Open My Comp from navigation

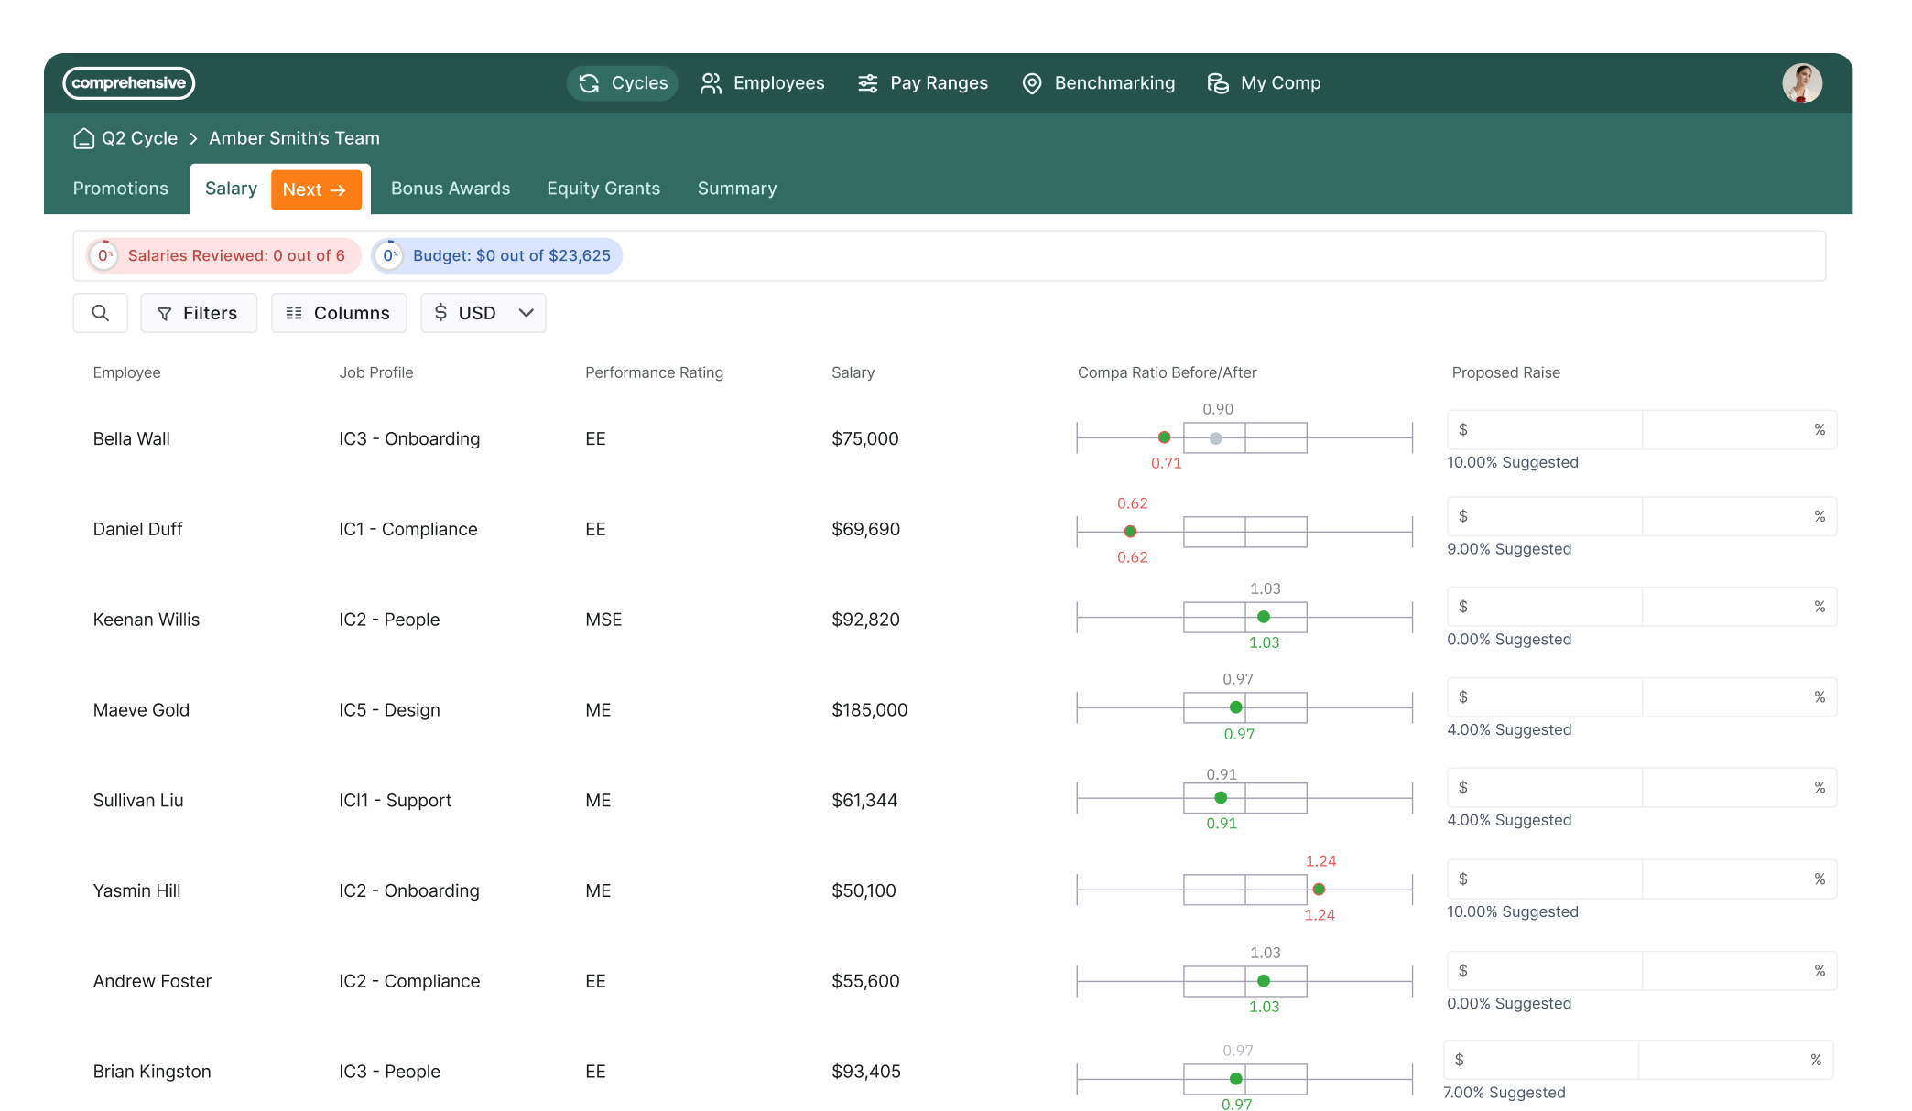point(1264,83)
